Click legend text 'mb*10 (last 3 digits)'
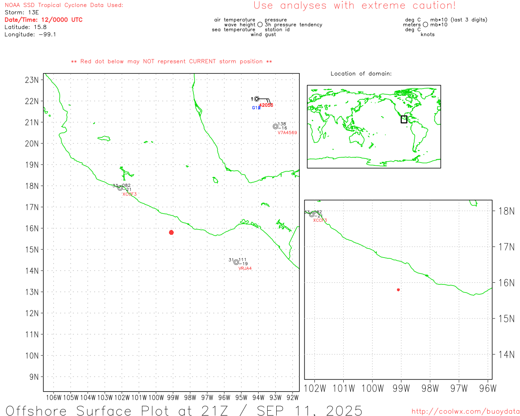Viewport: 520px width, 416px height. pos(459,20)
